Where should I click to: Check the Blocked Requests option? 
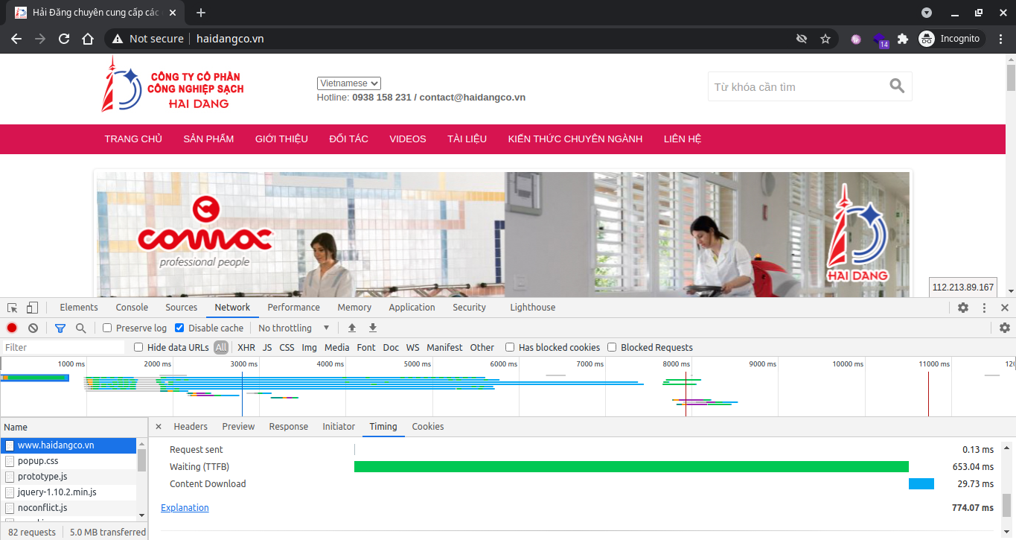click(612, 347)
